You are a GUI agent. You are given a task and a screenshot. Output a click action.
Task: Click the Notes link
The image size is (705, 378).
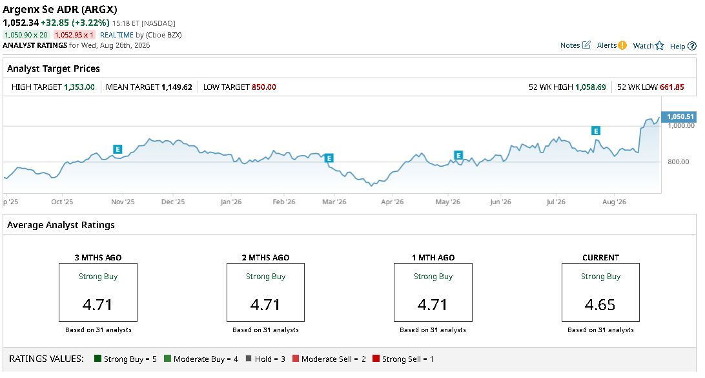[570, 45]
